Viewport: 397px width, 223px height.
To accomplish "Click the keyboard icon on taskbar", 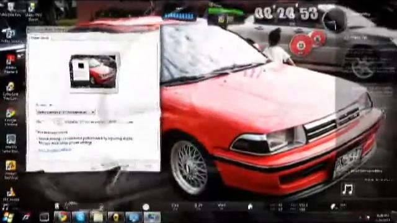I will coord(44,217).
